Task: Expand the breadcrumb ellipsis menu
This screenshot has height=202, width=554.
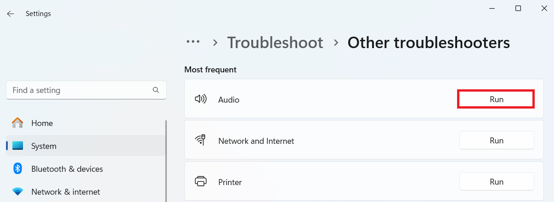Action: coord(193,42)
